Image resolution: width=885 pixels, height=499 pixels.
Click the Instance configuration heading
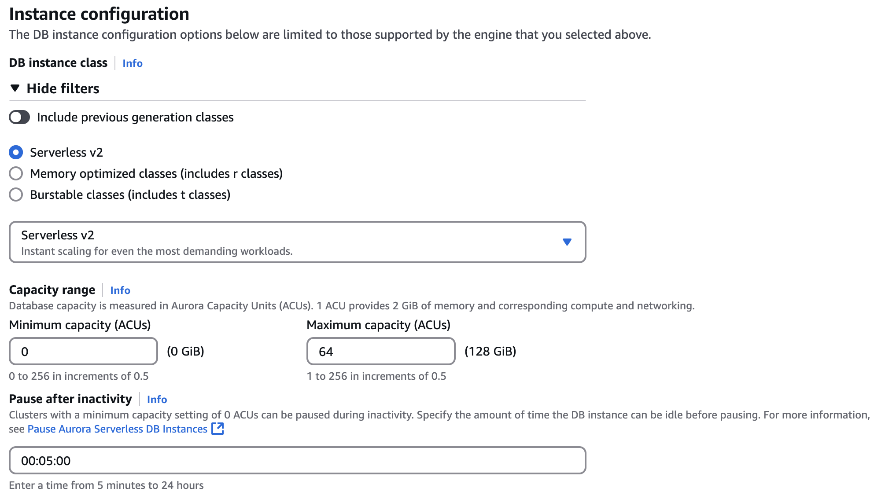pos(99,14)
